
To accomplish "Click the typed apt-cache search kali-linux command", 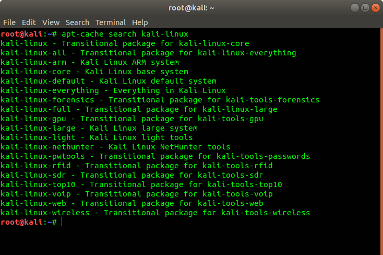I will pos(125,34).
